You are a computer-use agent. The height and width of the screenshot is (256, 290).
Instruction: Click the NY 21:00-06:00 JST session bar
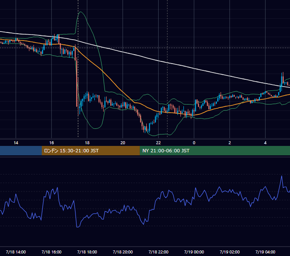[x=215, y=151]
